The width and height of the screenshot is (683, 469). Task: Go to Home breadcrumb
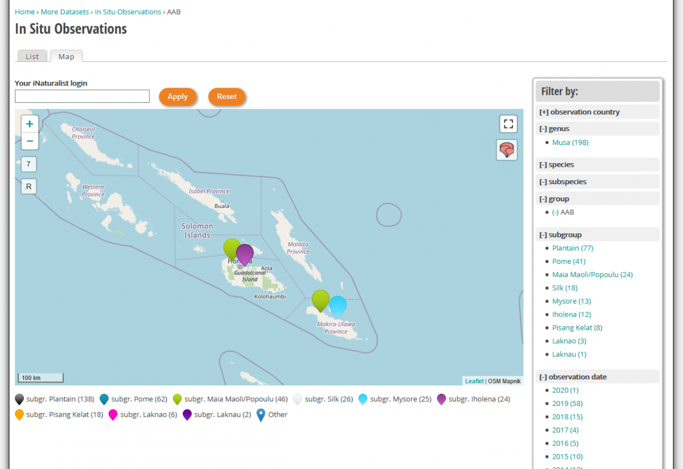pyautogui.click(x=24, y=11)
